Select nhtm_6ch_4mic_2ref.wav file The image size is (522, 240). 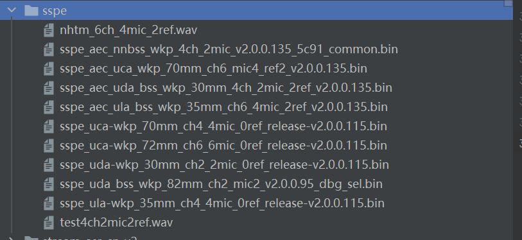tap(128, 30)
